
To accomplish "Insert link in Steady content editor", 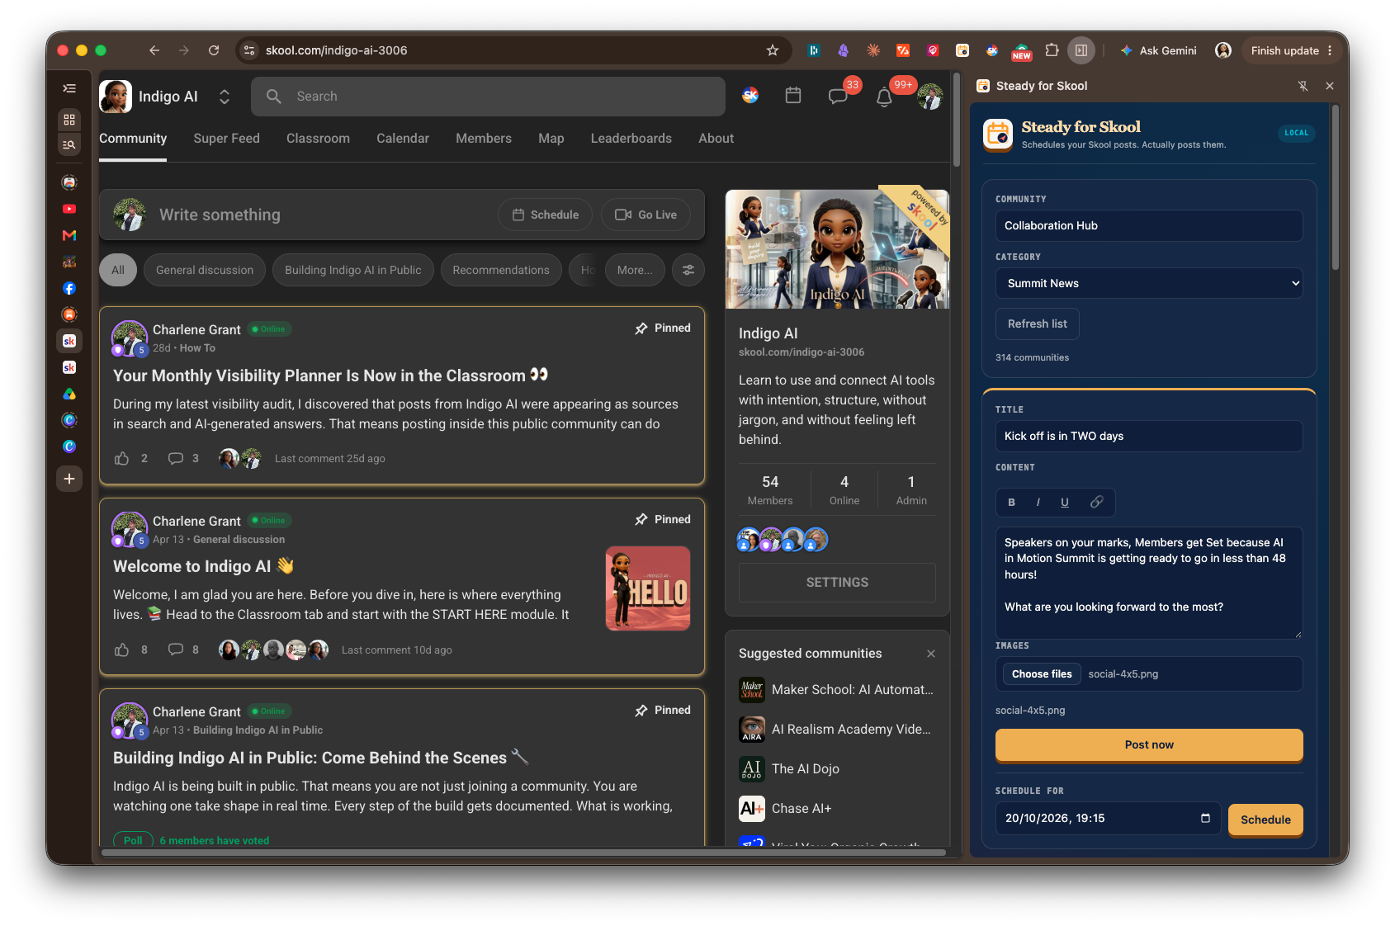I will click(x=1096, y=502).
